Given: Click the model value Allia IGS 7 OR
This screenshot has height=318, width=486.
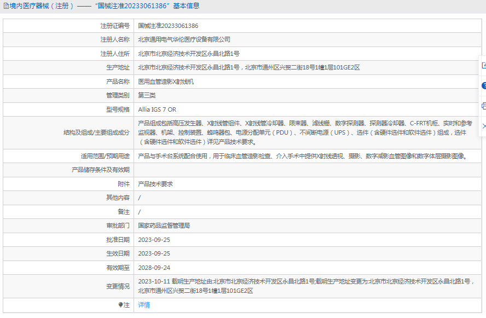Looking at the screenshot, I should tap(157, 109).
